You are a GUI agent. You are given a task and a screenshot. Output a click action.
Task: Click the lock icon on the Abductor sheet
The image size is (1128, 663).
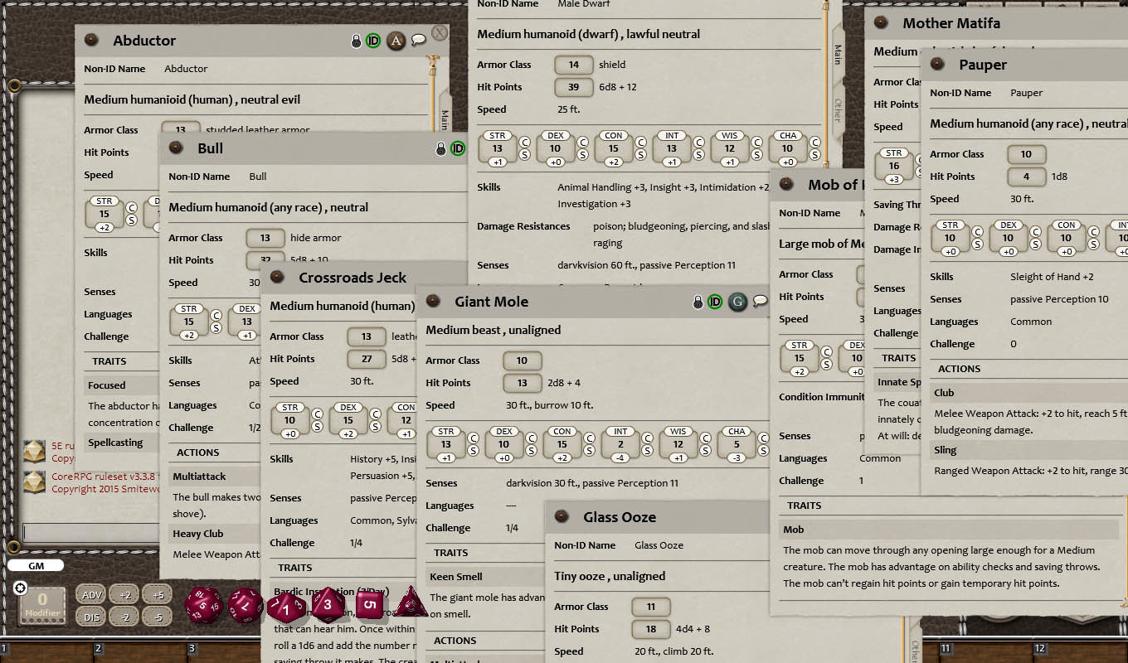coord(357,40)
